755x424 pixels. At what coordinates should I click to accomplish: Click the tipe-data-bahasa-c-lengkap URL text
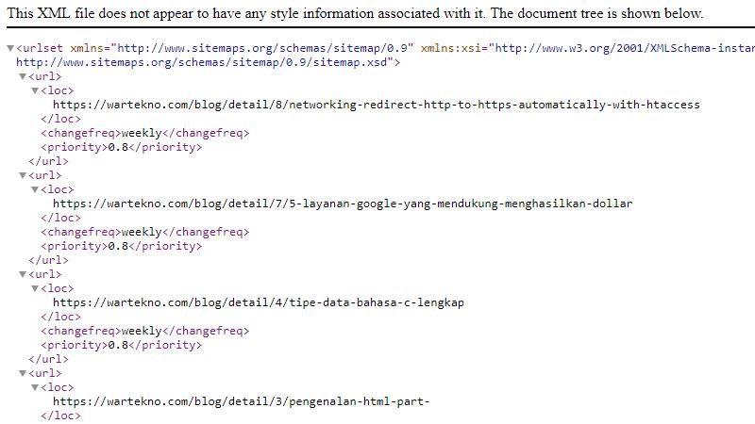click(259, 302)
